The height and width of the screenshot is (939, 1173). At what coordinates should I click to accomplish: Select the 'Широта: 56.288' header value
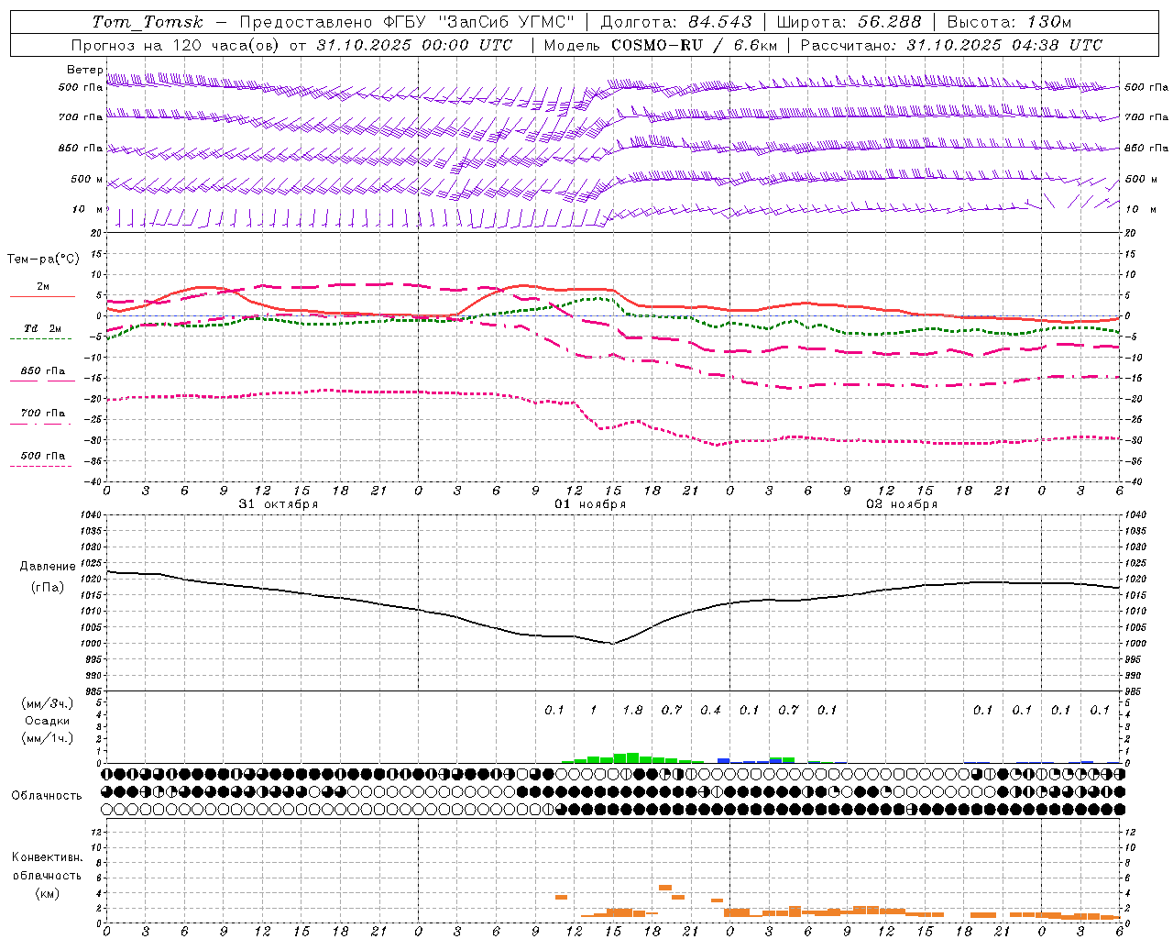click(849, 22)
